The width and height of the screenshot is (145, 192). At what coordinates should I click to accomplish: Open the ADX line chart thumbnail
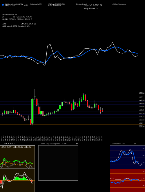17,157
